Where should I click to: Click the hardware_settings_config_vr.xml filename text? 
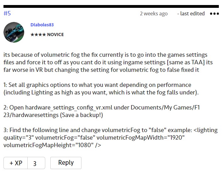click(69, 108)
